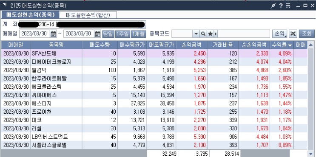Click the start date field 2023/03/30
Screen dimensions: 316x157
35,34
